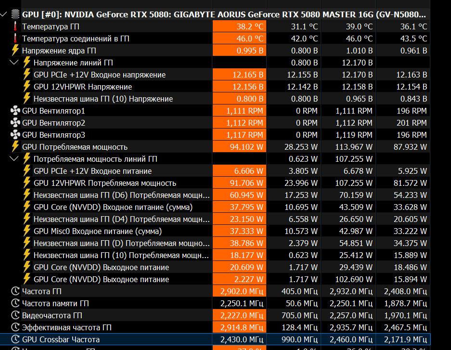451x350 pixels.
Task: Click fan icon beside GPU Вентилятор3
Action: pos(15,135)
